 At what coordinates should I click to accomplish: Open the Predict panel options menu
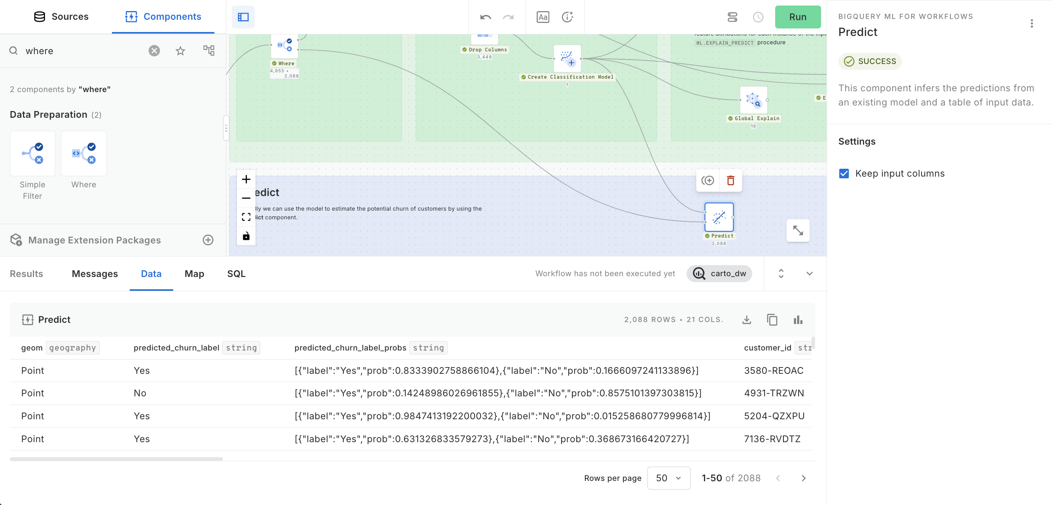1031,24
